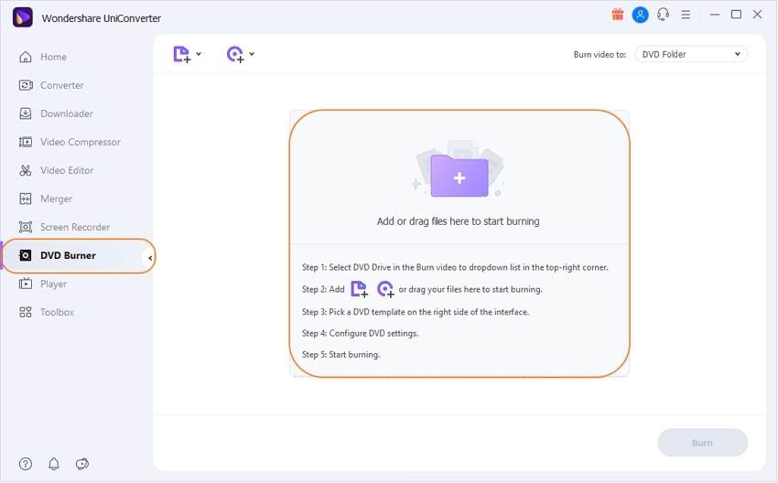This screenshot has height=483, width=778.
Task: Click the Converter icon in sidebar
Action: [26, 85]
